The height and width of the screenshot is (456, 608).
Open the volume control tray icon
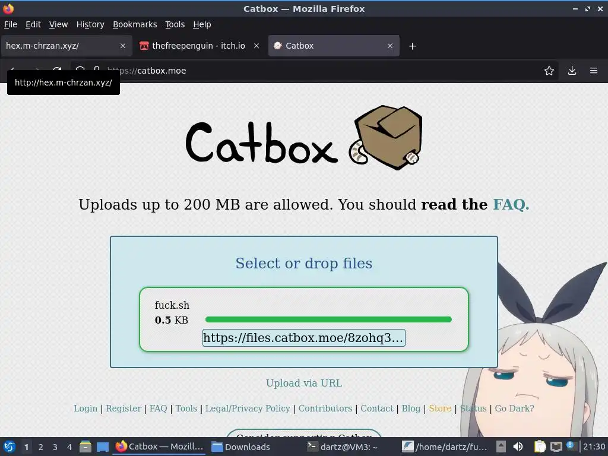518,446
